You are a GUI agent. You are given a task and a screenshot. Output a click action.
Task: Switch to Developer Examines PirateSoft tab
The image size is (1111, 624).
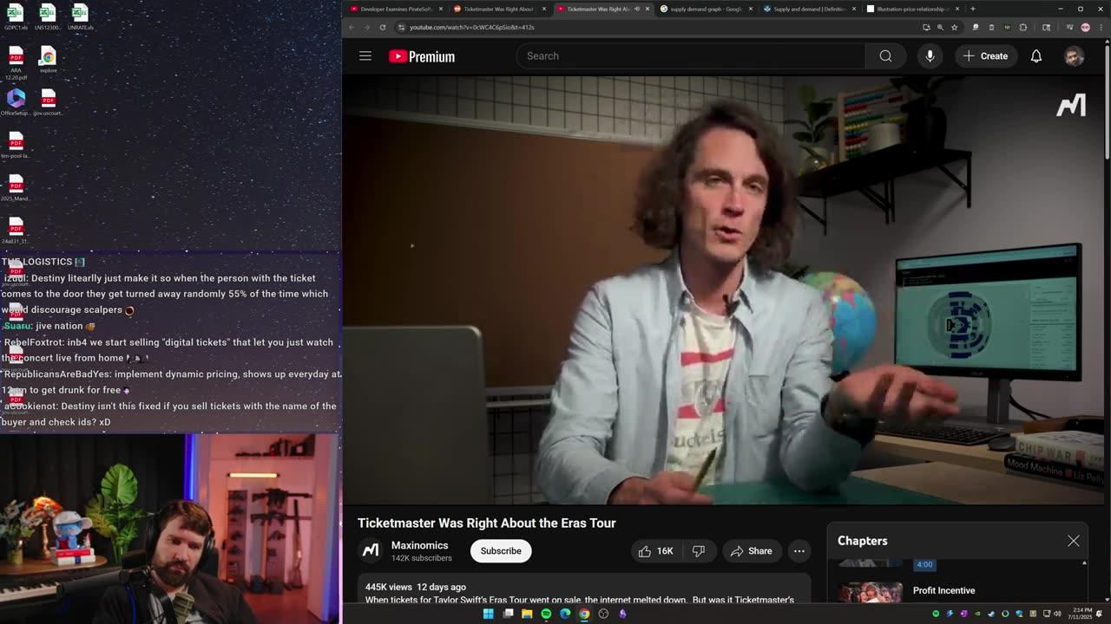(395, 9)
